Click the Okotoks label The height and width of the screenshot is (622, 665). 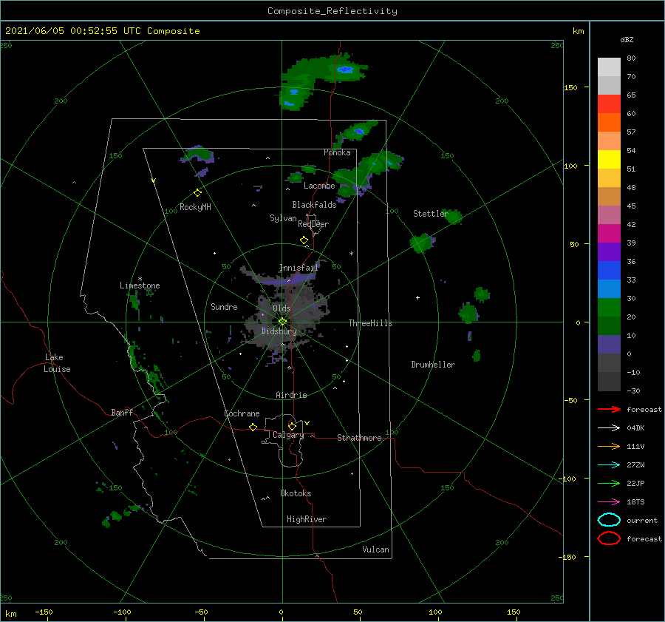[x=296, y=493]
